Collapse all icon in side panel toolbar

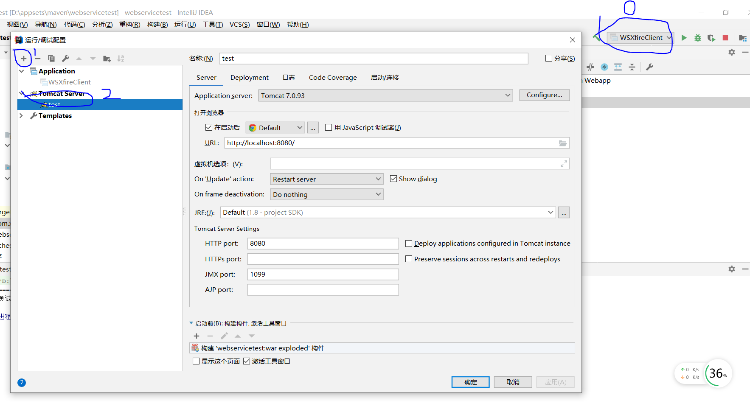632,67
